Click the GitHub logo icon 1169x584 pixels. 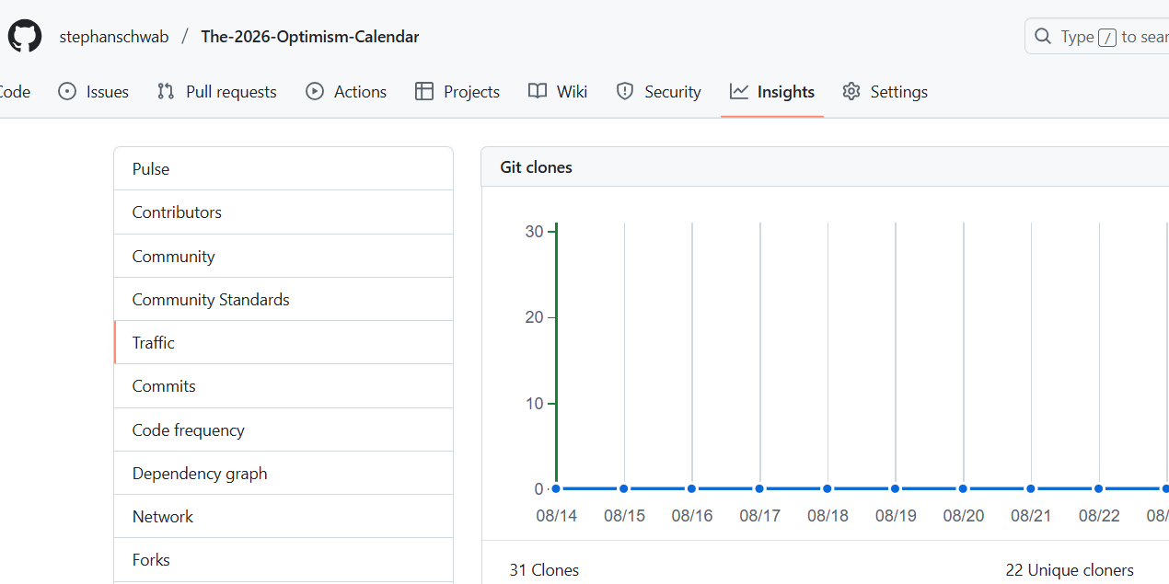(x=25, y=37)
